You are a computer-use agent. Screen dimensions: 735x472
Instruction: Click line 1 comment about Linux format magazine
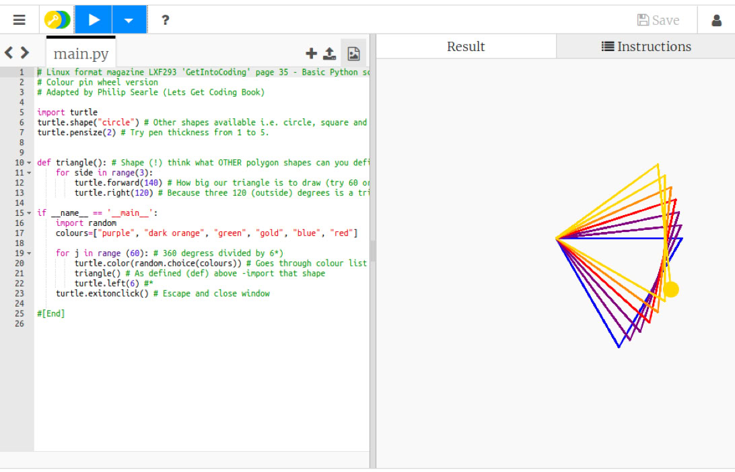203,72
